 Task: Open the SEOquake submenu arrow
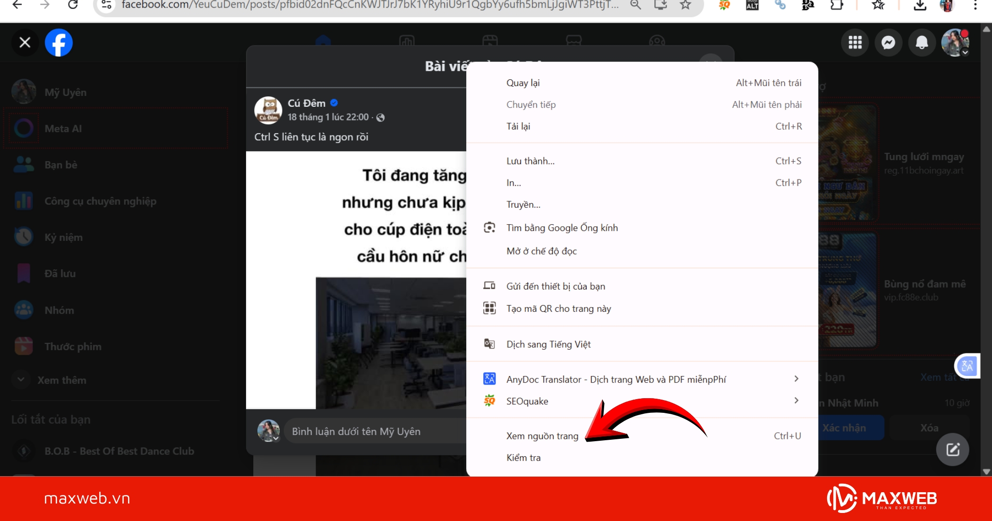(797, 401)
